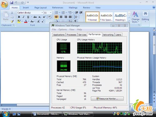Increase paragraph indent
The image size is (156, 117).
click(x=81, y=12)
